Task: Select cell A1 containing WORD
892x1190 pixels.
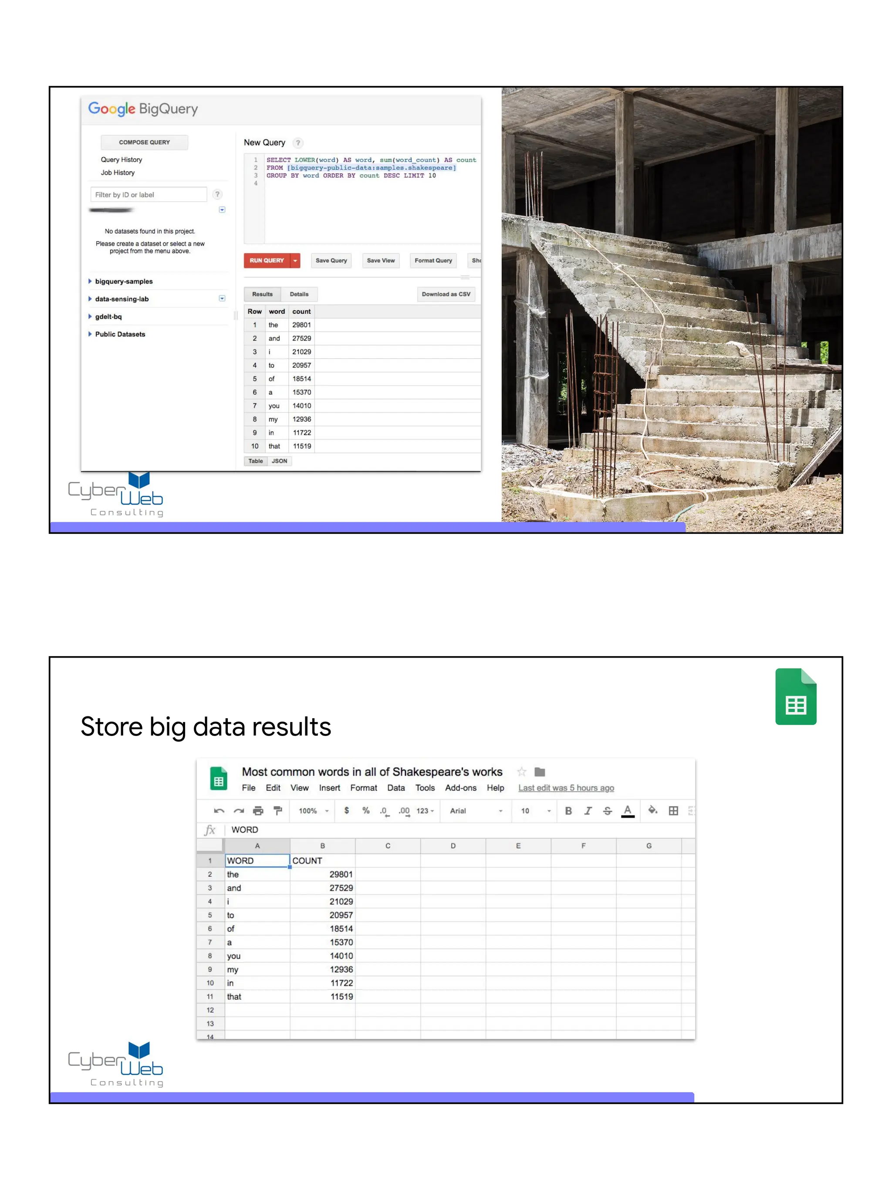Action: (257, 861)
